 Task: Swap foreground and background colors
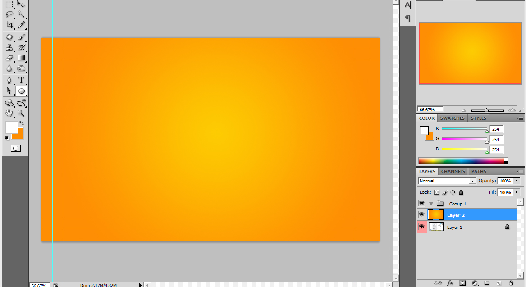22,123
